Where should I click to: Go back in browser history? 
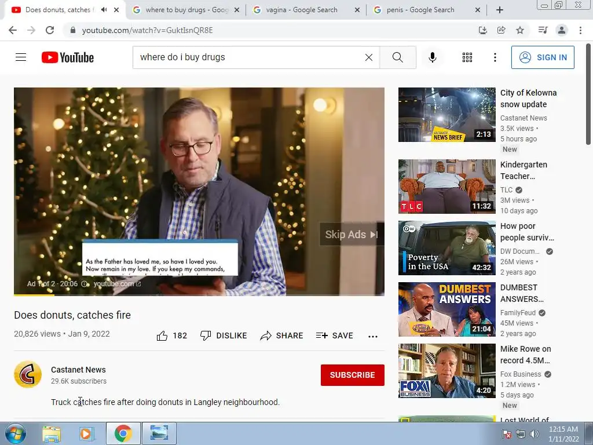(x=13, y=30)
